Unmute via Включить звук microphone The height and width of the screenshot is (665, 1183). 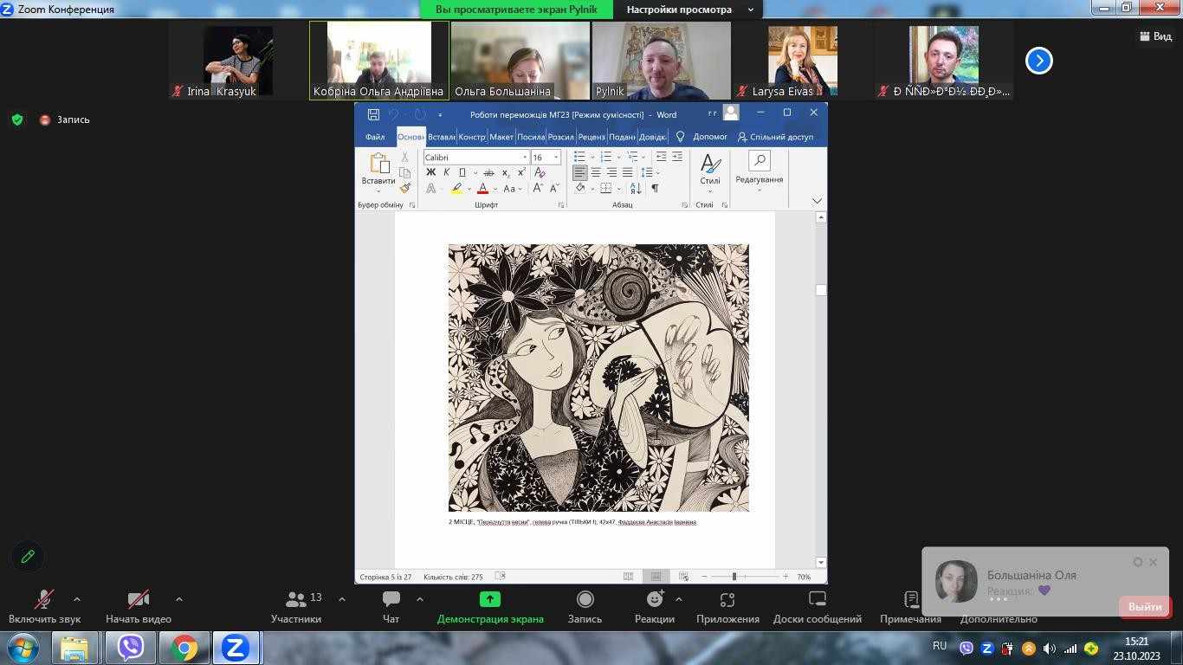44,607
